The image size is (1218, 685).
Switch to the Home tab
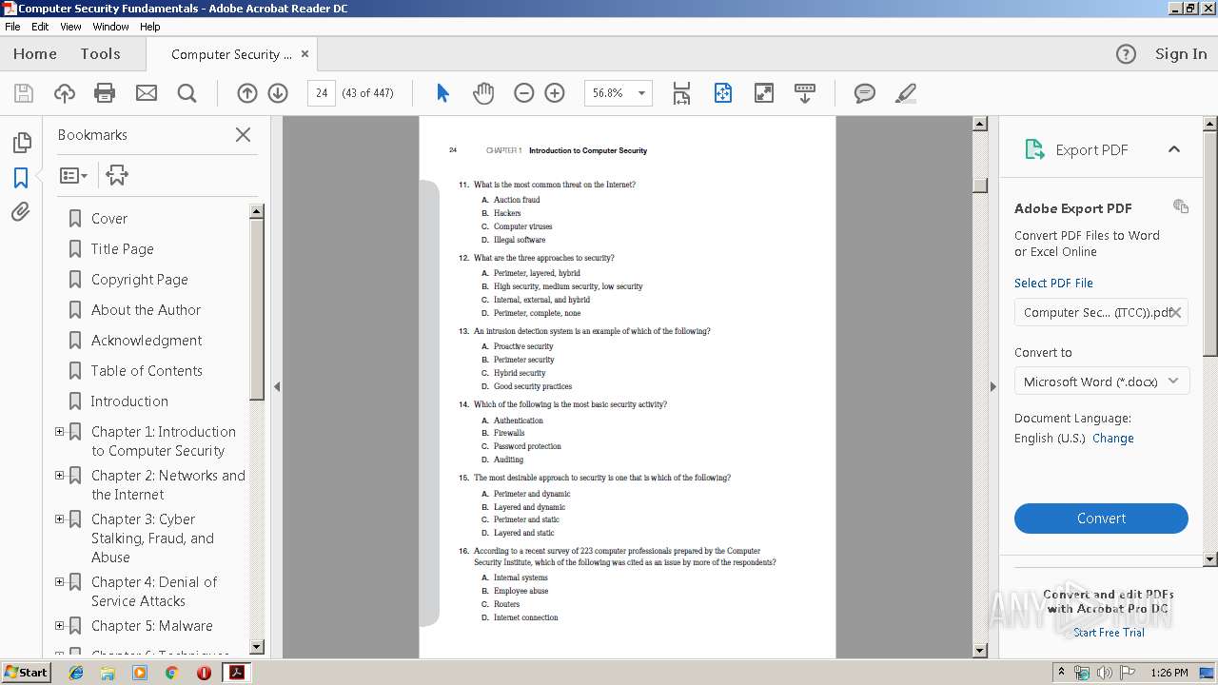pyautogui.click(x=35, y=54)
